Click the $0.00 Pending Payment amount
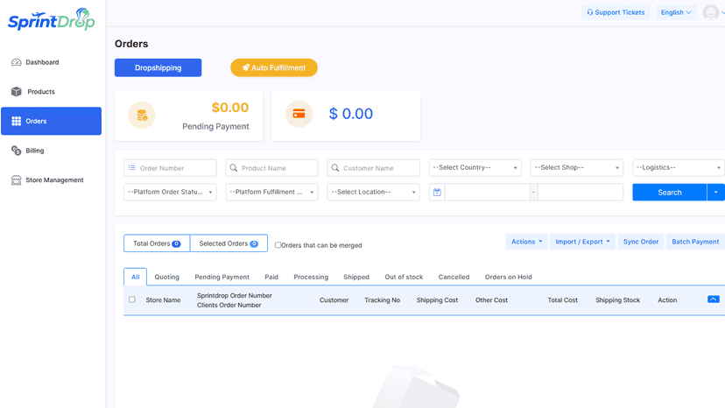Viewport: 725px width, 408px height. pos(229,108)
